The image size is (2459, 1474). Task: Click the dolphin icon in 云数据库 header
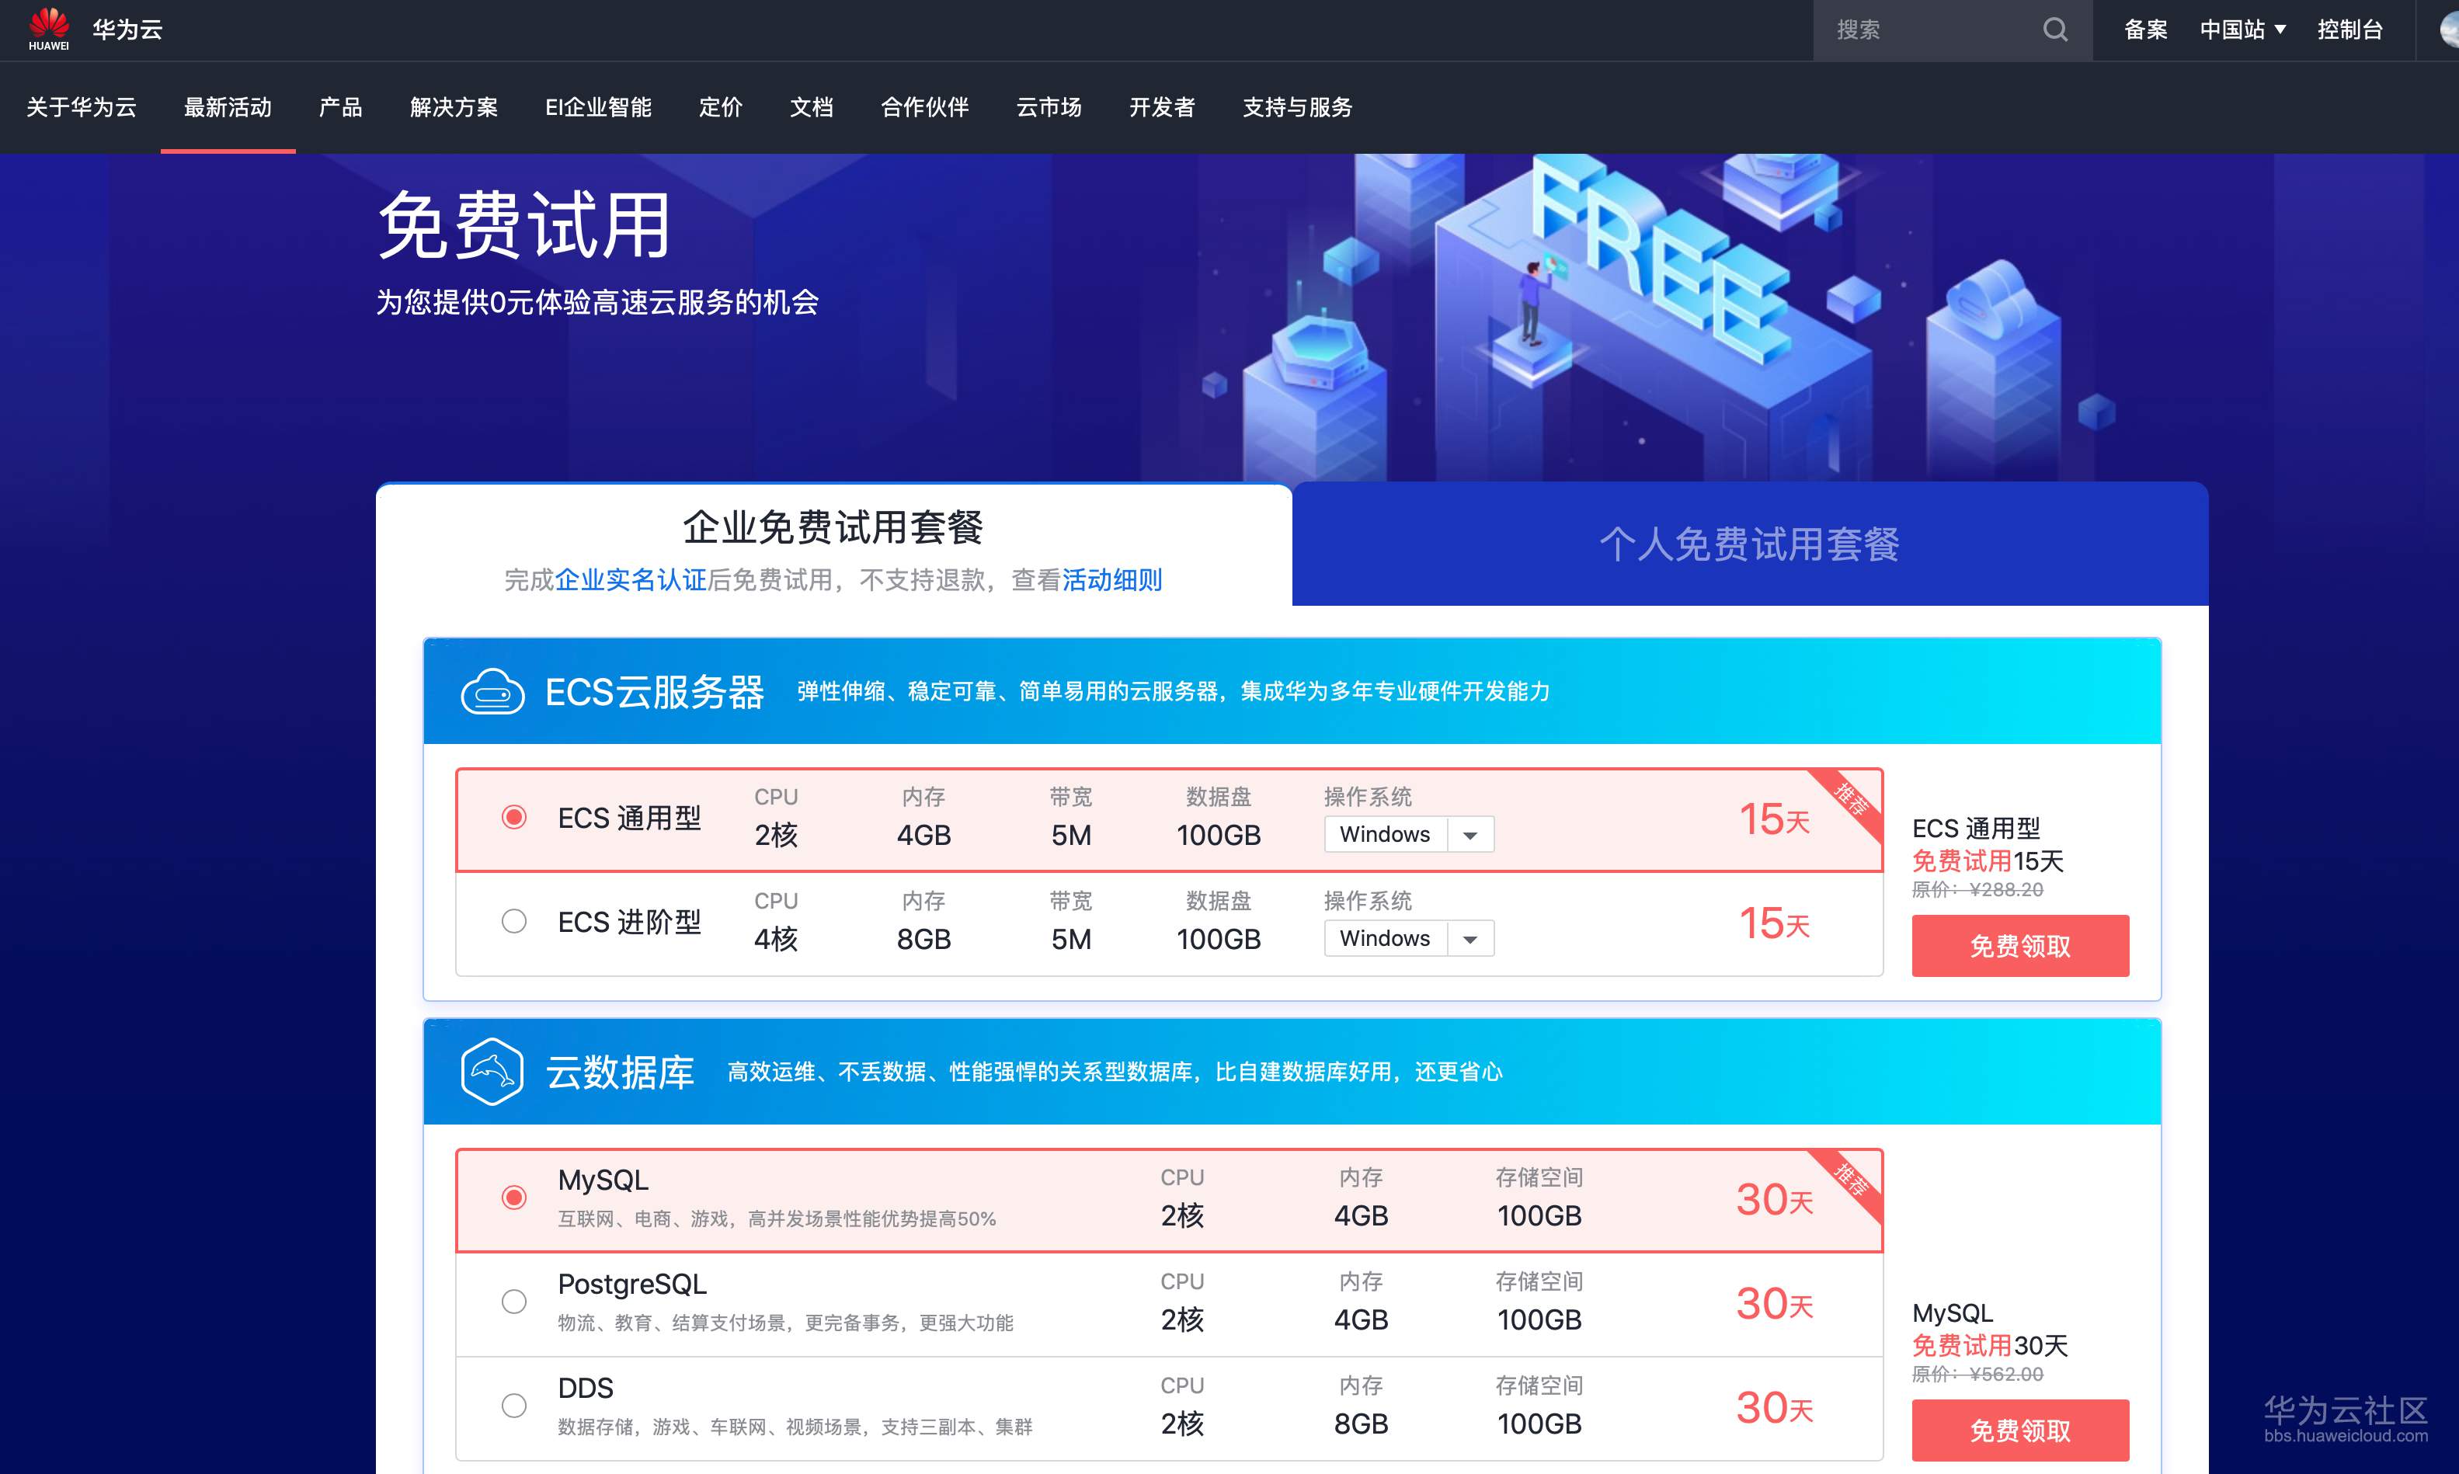pyautogui.click(x=494, y=1072)
